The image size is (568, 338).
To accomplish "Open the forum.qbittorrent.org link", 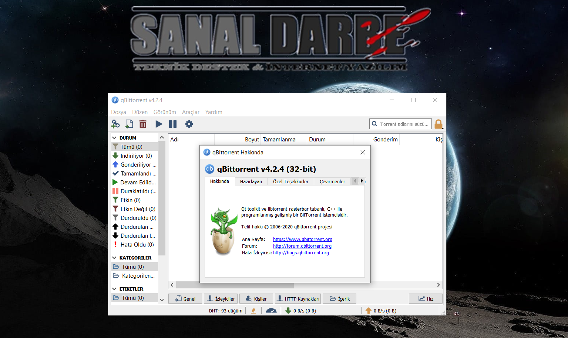I will coord(302,246).
